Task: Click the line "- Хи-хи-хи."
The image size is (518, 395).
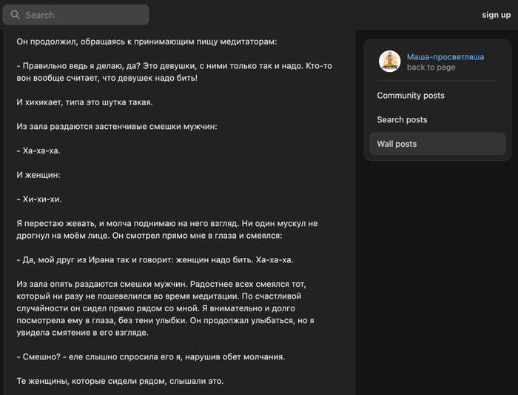Action: [x=39, y=199]
